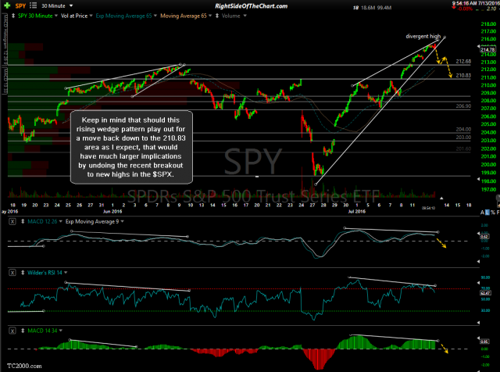Click the TC2000.com logo link
The width and height of the screenshot is (500, 372).
[x=24, y=366]
